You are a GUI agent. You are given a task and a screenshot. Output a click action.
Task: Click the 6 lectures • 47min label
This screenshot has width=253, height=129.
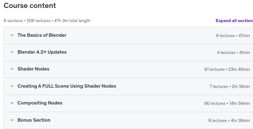tap(233, 36)
